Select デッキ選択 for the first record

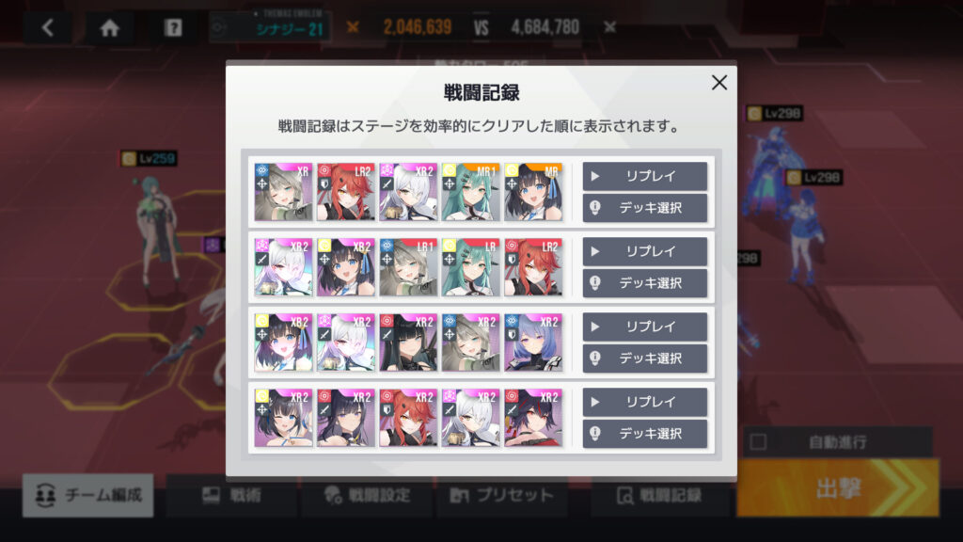pyautogui.click(x=645, y=208)
